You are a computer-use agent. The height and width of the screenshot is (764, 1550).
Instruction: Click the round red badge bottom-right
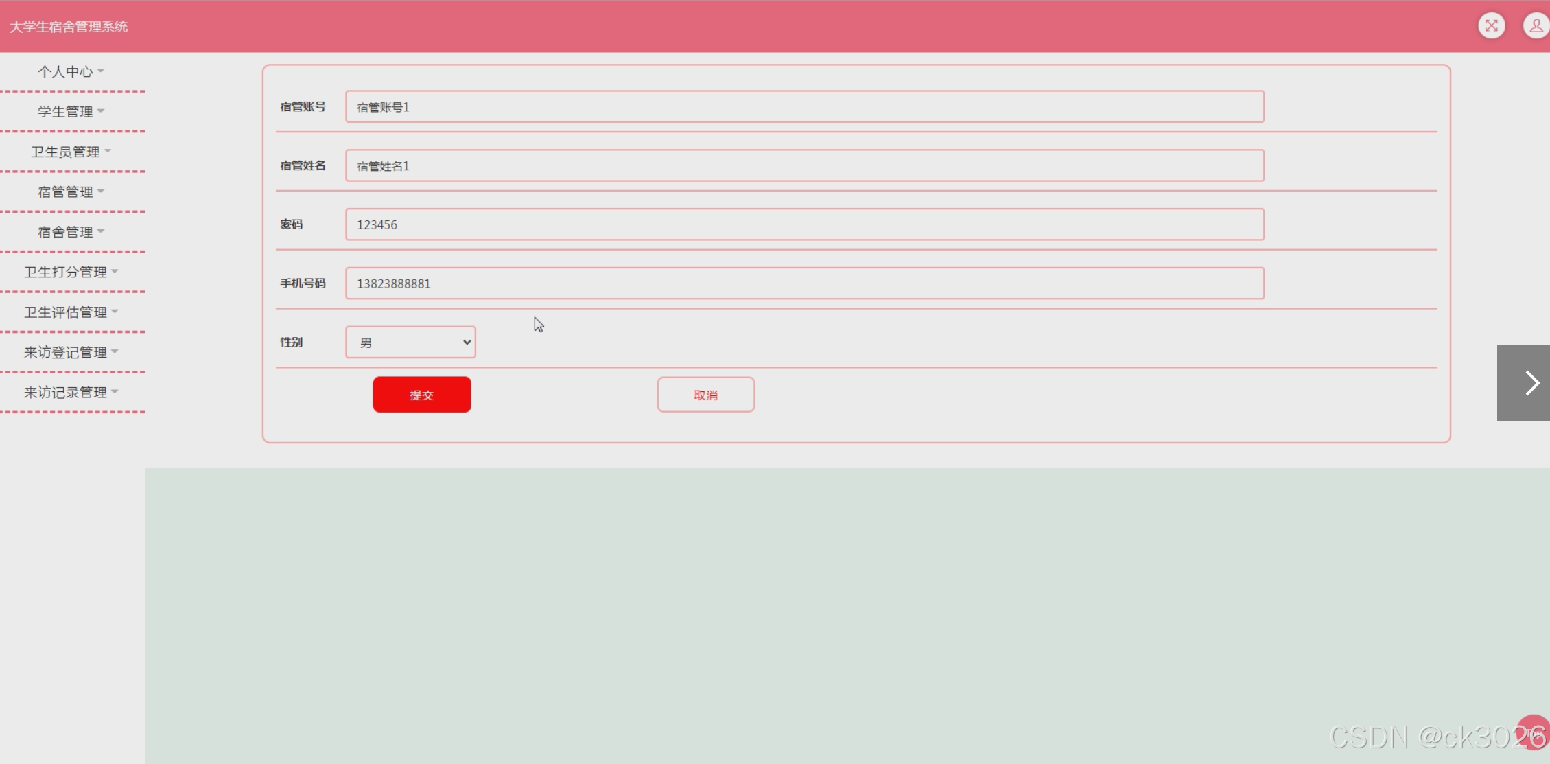click(1534, 732)
